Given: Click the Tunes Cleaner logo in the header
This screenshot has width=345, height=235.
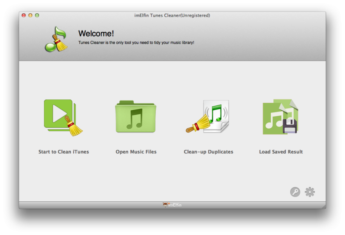Looking at the screenshot, I should point(56,39).
